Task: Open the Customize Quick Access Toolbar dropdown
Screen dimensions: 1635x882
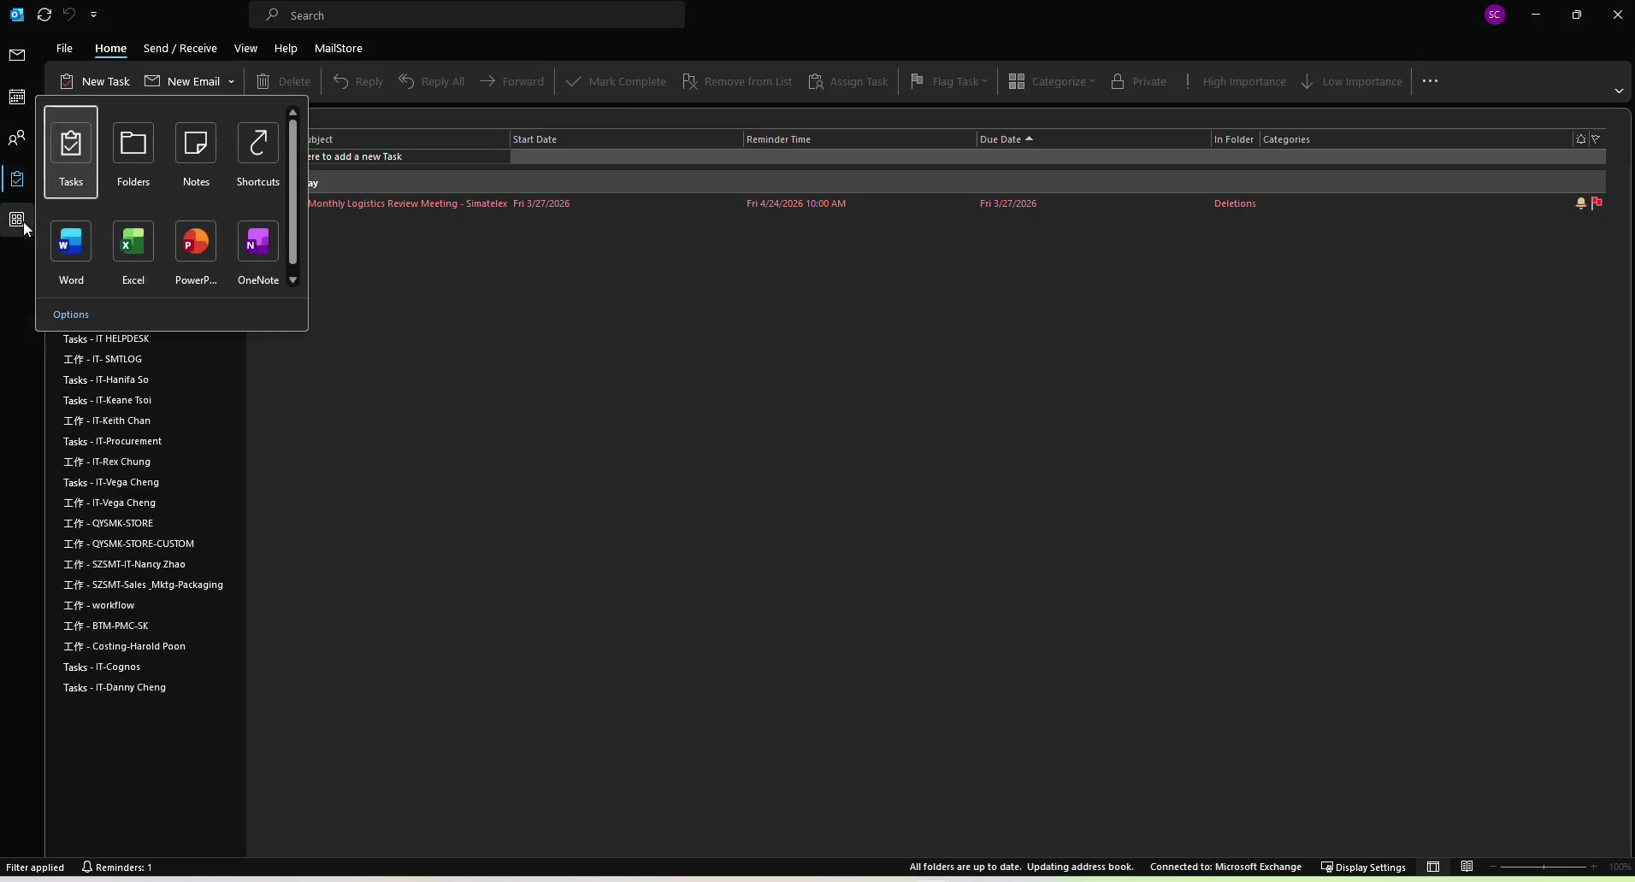Action: pyautogui.click(x=93, y=15)
